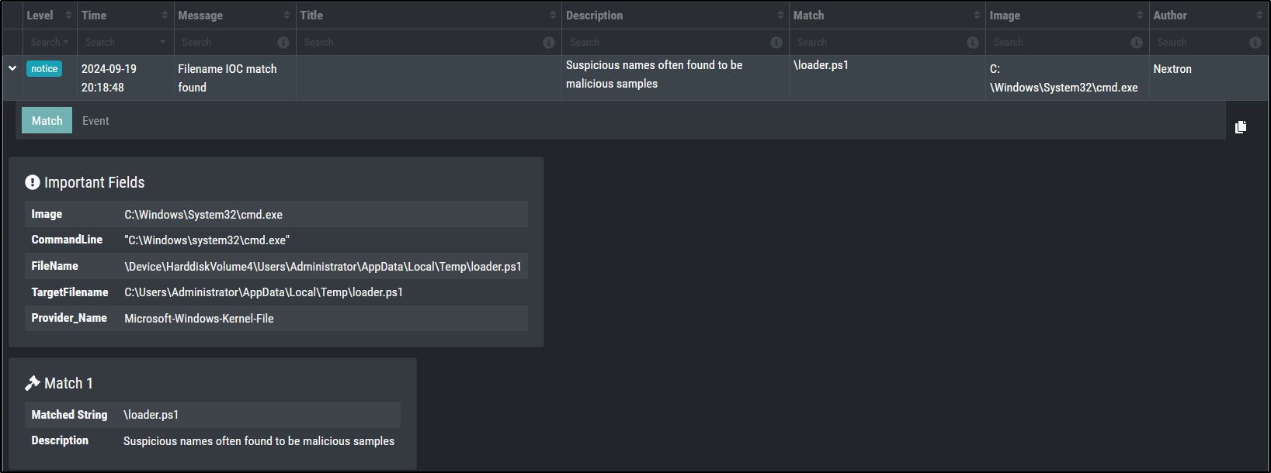Sort the table by Time column arrows
The width and height of the screenshot is (1271, 473).
[165, 16]
